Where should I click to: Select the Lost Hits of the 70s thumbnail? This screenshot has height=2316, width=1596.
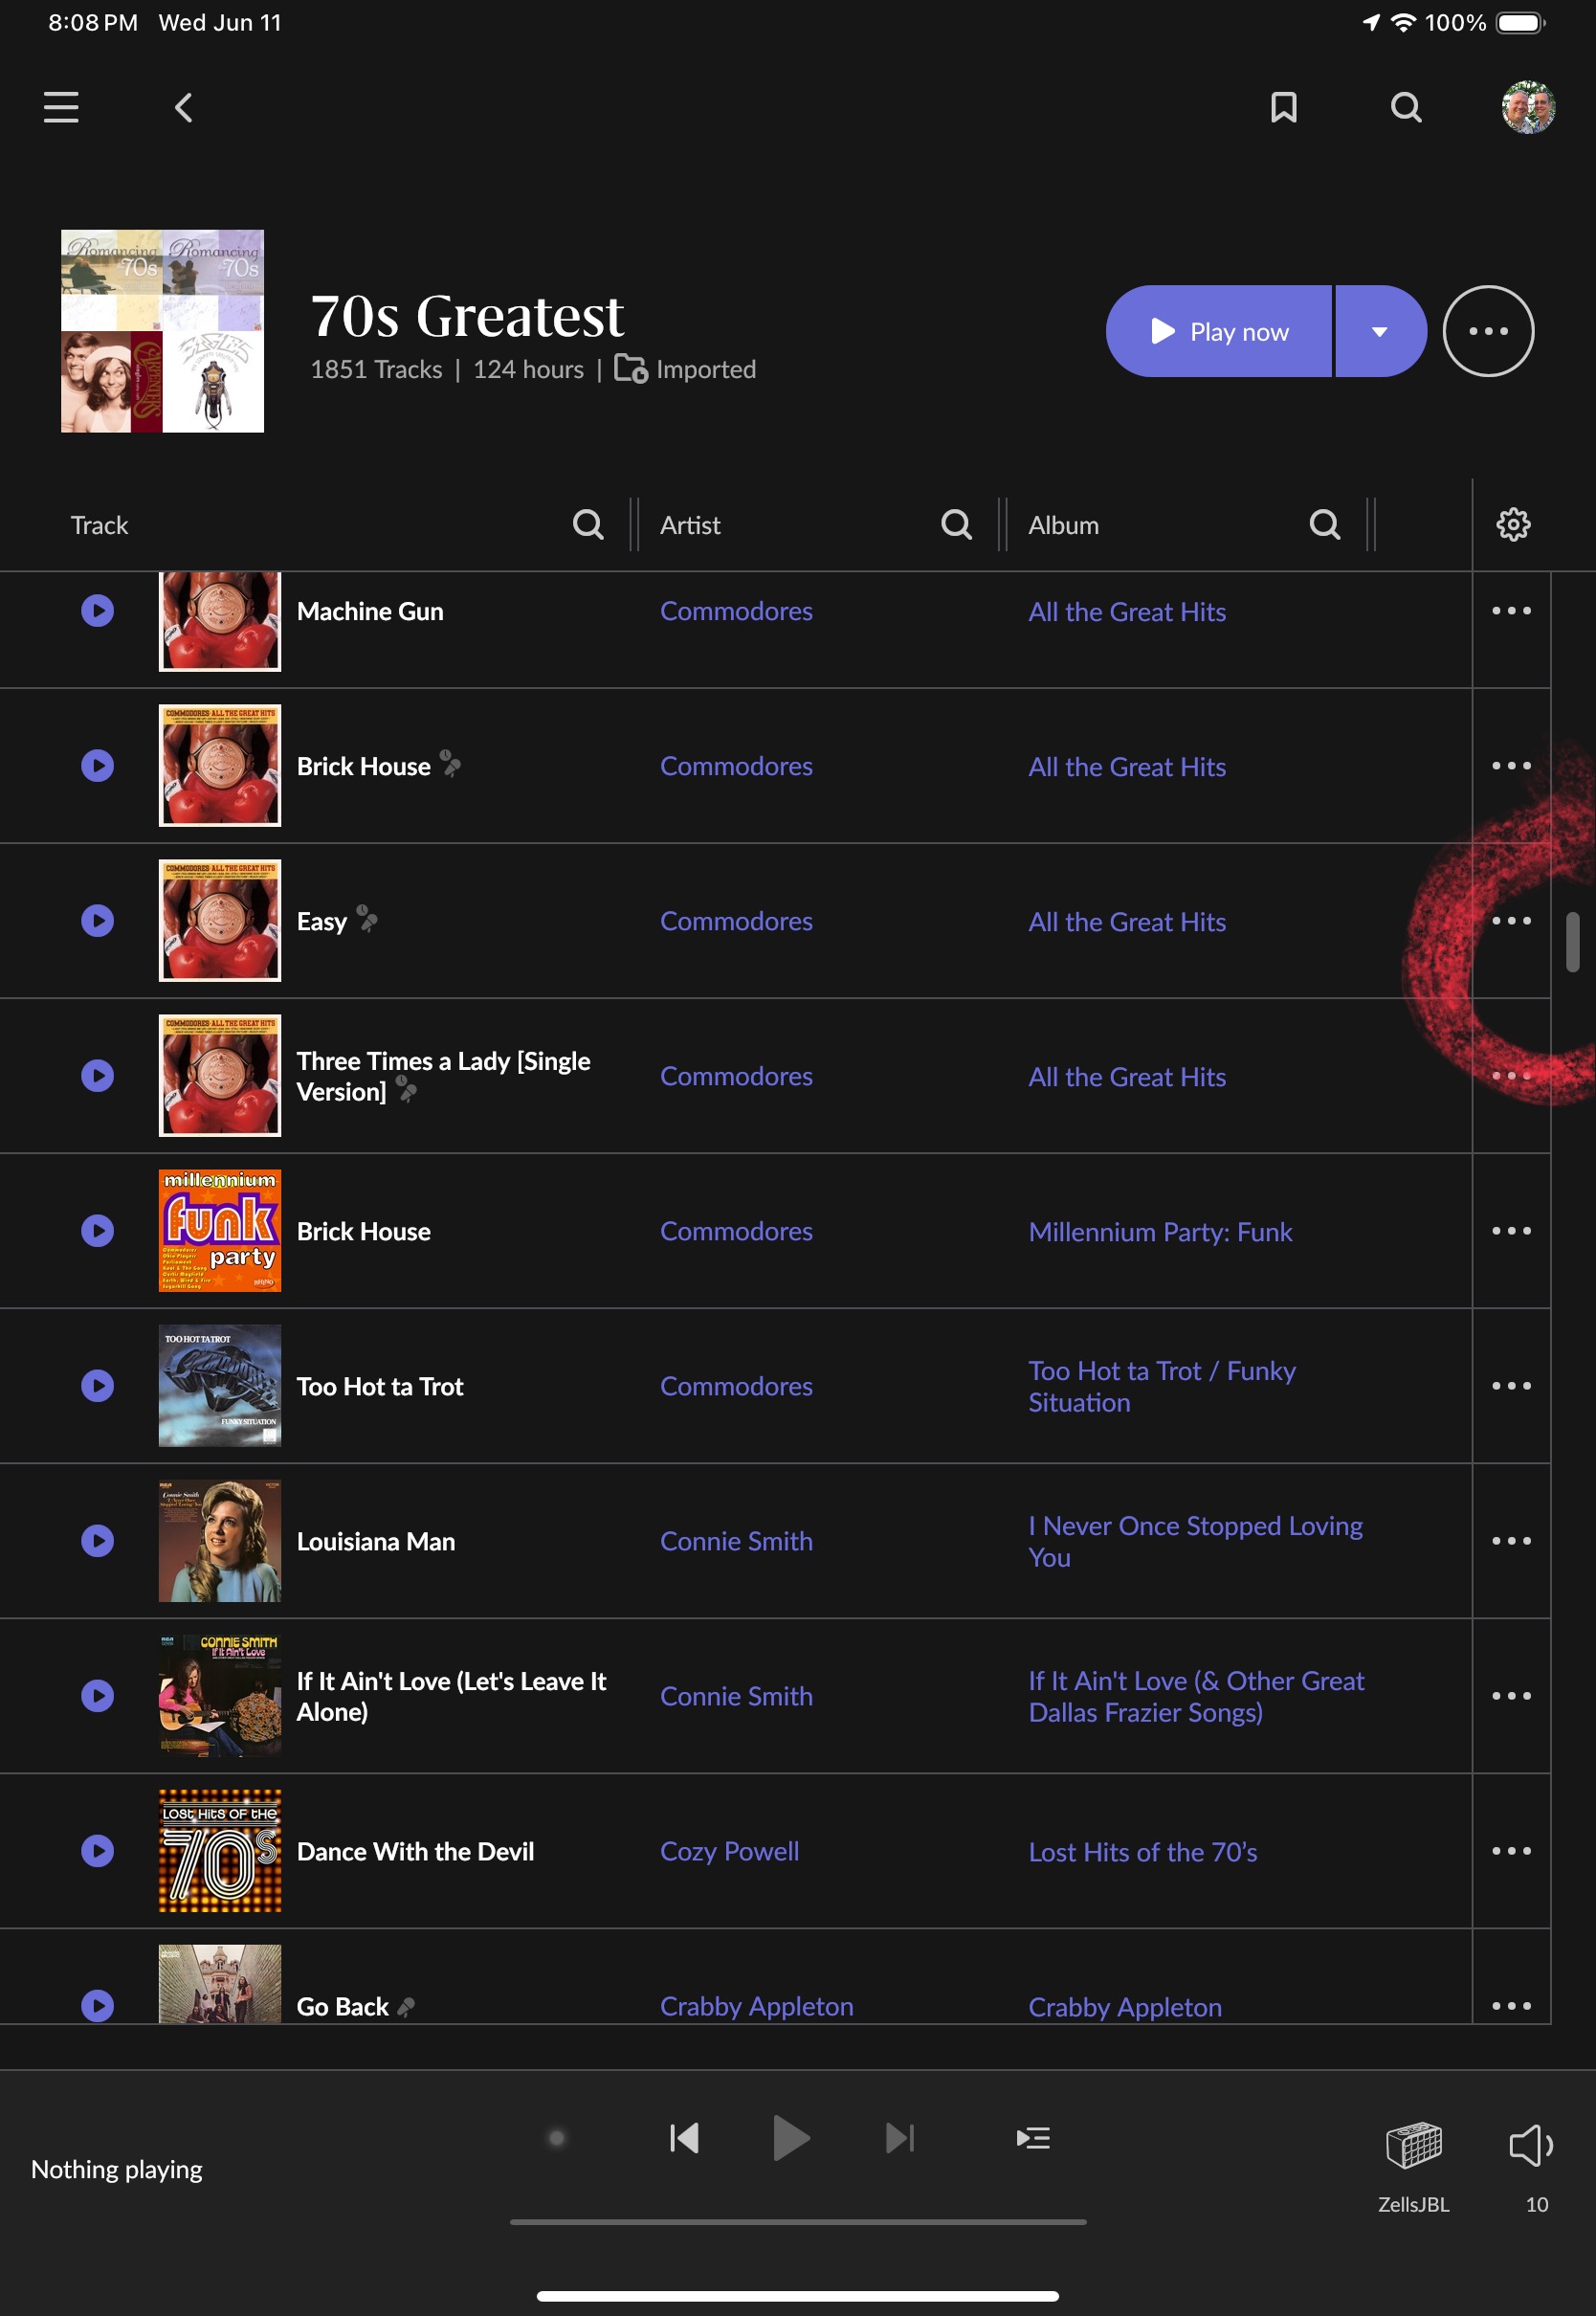(x=220, y=1850)
